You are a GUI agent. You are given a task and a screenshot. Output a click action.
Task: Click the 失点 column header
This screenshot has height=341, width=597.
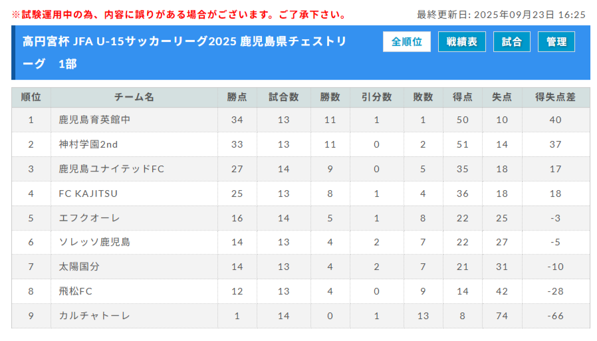pyautogui.click(x=502, y=97)
